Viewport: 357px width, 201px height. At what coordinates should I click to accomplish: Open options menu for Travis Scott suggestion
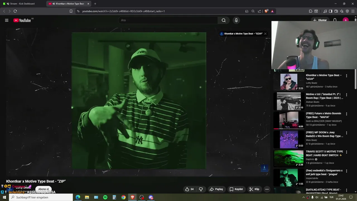pyautogui.click(x=347, y=152)
